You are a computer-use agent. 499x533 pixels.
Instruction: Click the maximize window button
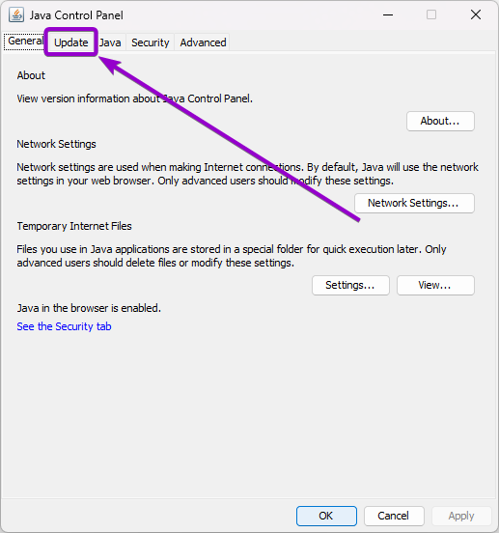click(431, 14)
